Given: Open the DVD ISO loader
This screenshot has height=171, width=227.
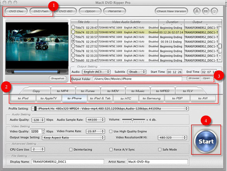Looking at the screenshot, I should [x=66, y=11].
